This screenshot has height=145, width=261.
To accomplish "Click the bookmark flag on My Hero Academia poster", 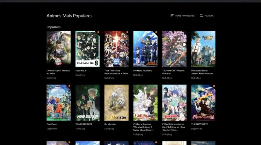I will 156,32.
